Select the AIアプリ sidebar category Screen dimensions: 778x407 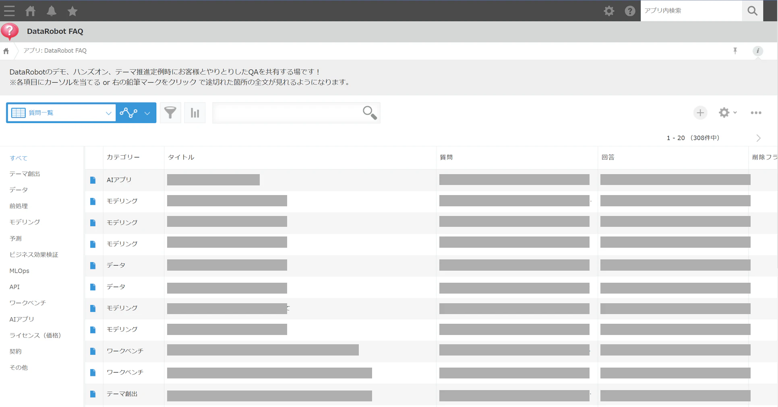coord(22,319)
